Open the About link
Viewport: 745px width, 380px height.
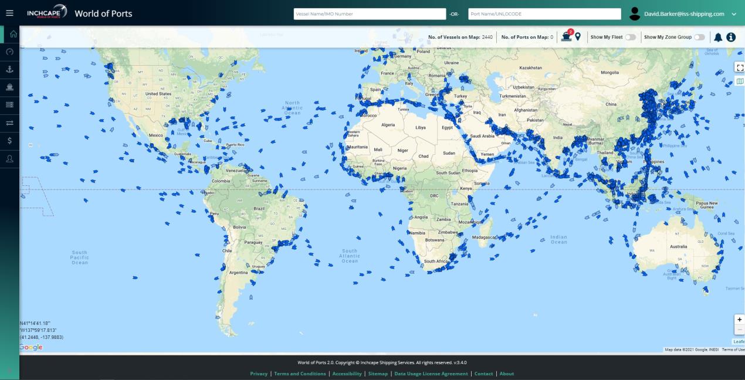point(507,374)
